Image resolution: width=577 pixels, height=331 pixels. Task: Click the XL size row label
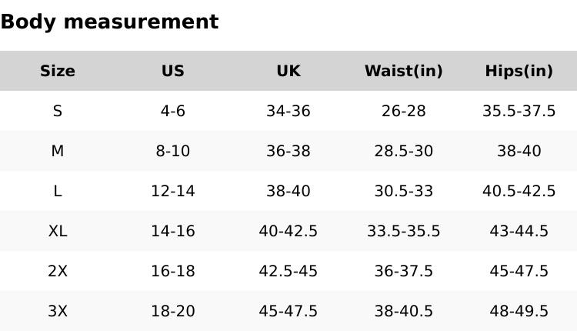click(58, 232)
